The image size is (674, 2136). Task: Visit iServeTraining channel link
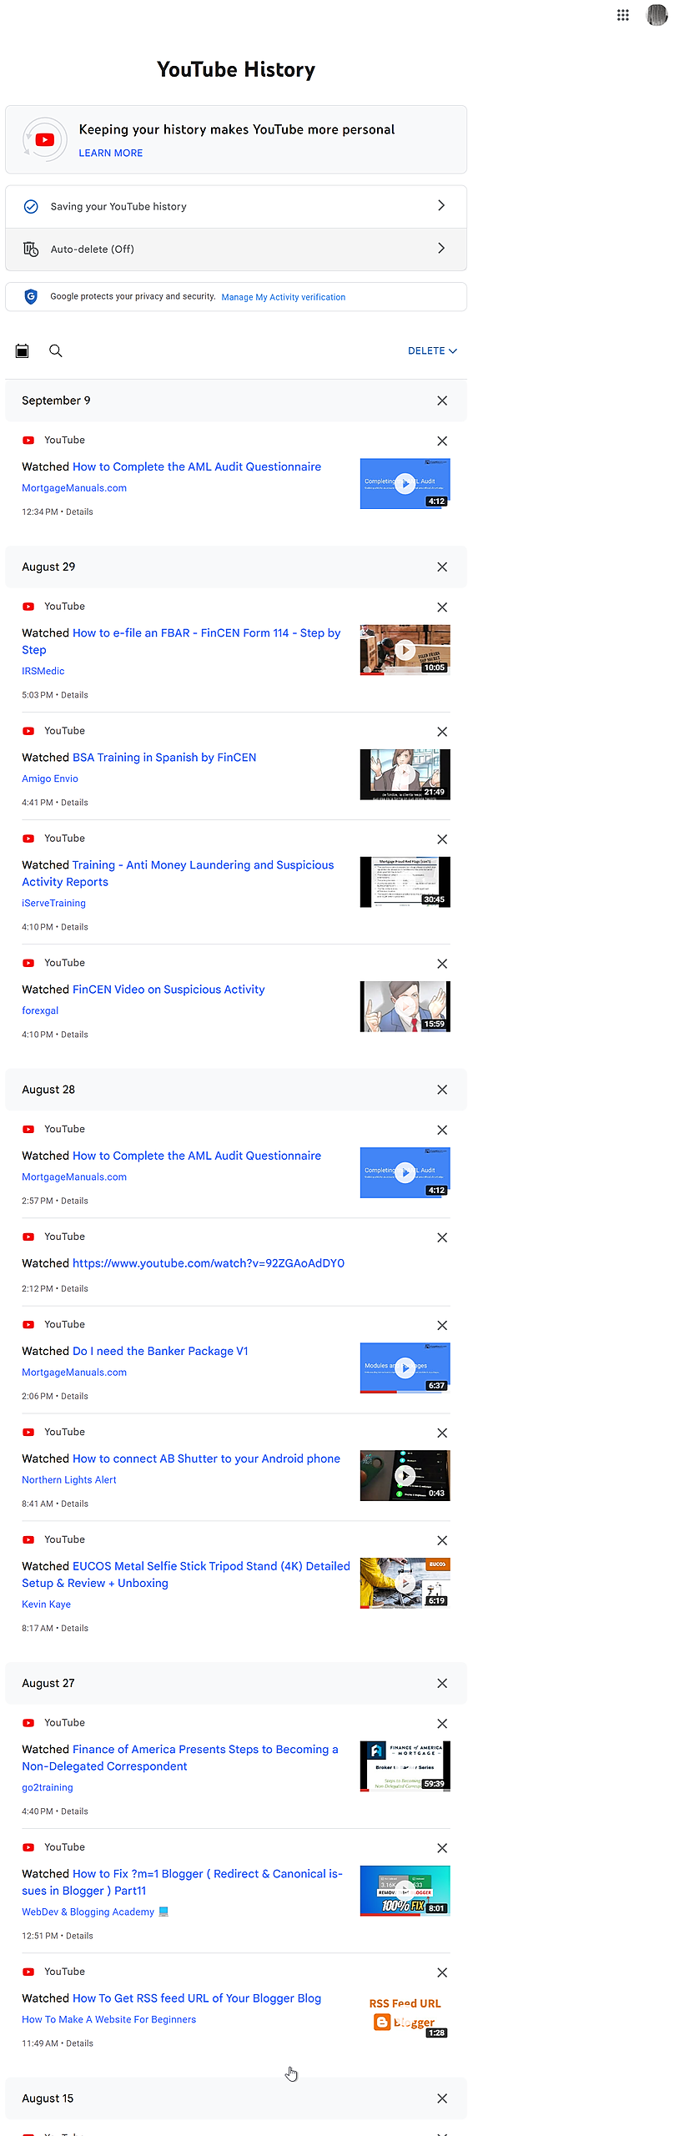click(53, 903)
